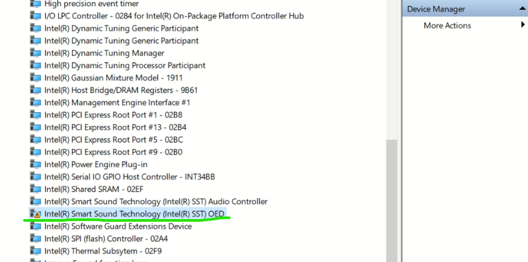Click the icon for Intel Shared SRAM - 02EF
This screenshot has height=262, width=528.
pyautogui.click(x=36, y=189)
